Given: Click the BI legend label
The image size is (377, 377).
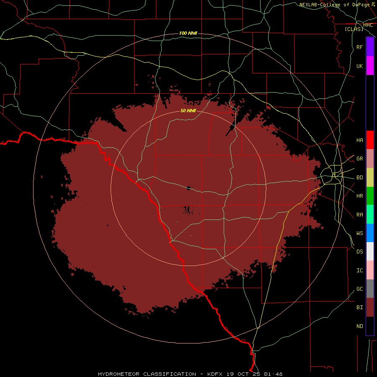Looking at the screenshot, I should [359, 307].
